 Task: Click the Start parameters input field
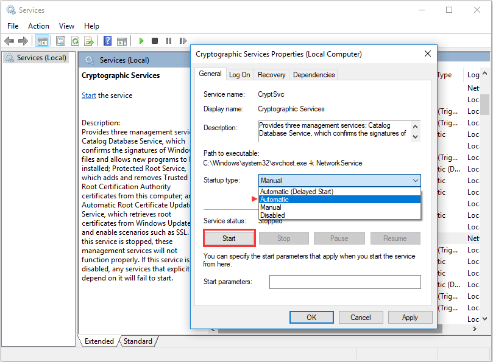[345, 282]
